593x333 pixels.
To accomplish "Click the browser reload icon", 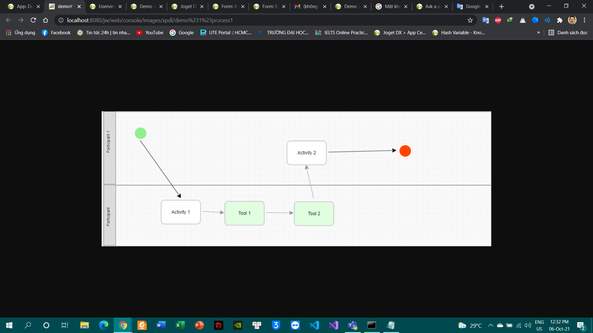I will (x=33, y=20).
